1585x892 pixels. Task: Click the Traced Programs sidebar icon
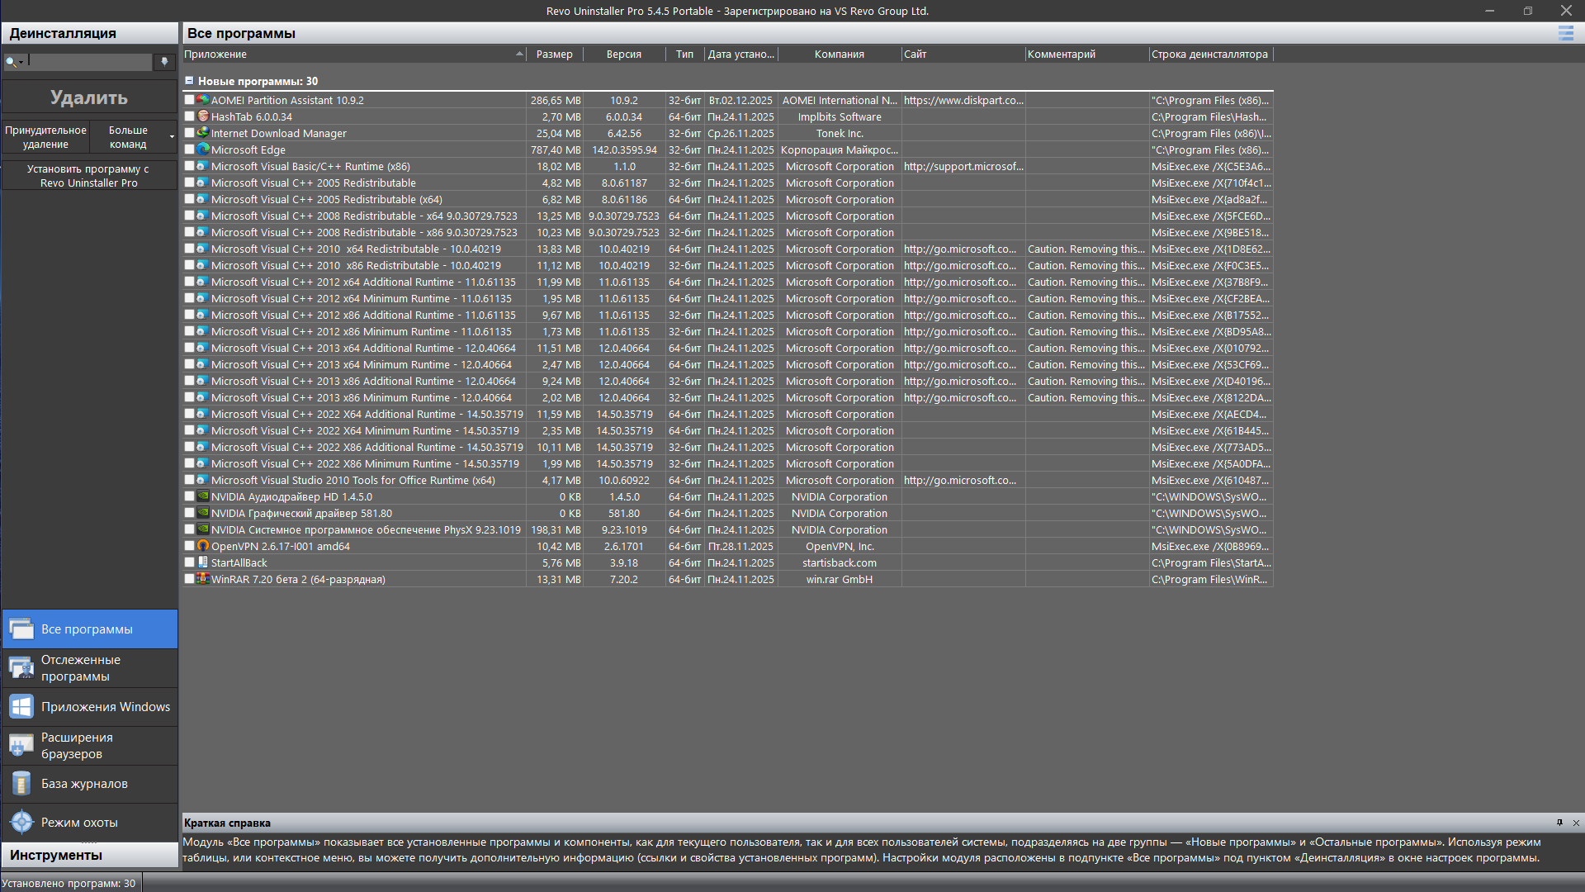click(x=21, y=668)
